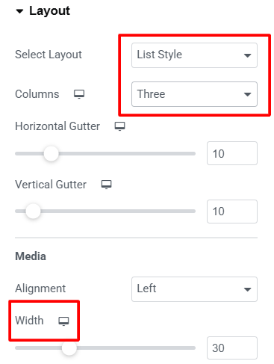Collapse the Layout section arrow
The image size is (274, 364).
coord(19,11)
